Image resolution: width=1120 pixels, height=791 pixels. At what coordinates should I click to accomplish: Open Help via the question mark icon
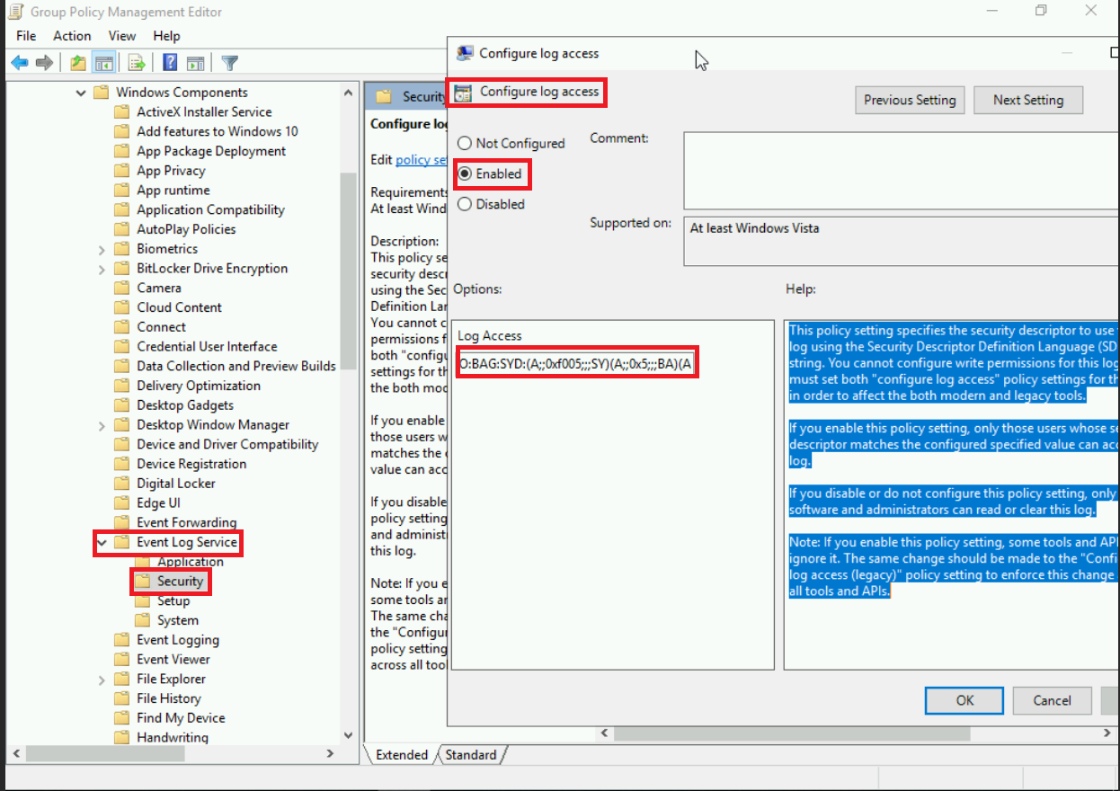click(169, 62)
